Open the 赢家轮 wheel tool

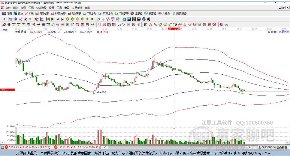[150, 14]
